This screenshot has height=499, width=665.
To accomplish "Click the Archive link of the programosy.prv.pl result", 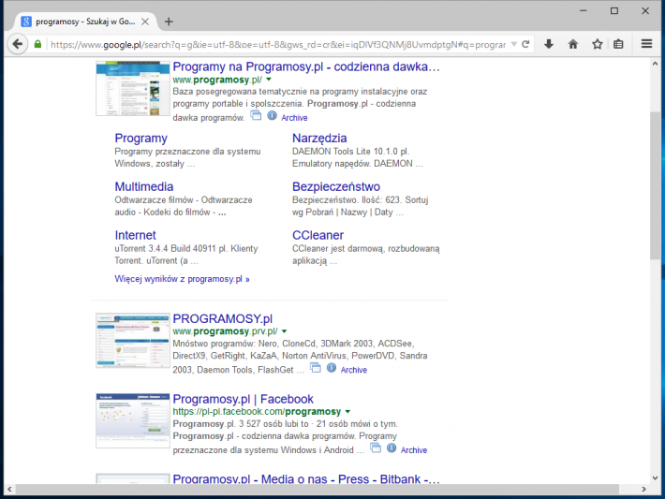I will tap(354, 370).
